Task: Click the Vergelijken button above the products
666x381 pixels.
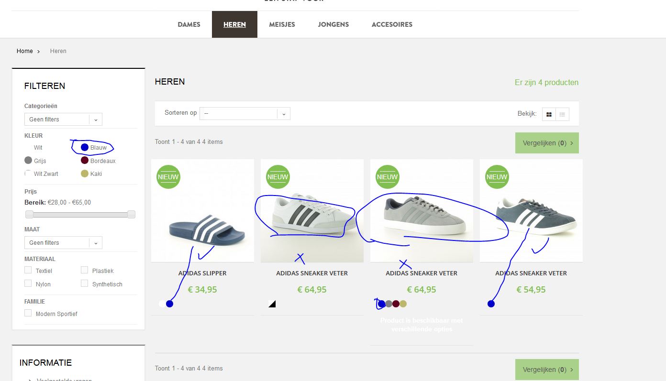Action: (x=547, y=143)
